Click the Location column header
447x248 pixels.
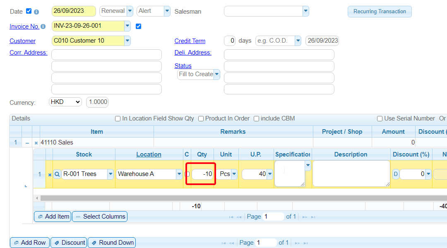point(149,154)
